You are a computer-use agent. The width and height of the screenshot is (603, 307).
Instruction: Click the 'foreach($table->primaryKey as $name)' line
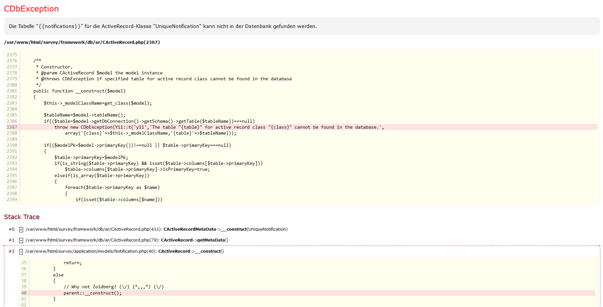[112, 188]
